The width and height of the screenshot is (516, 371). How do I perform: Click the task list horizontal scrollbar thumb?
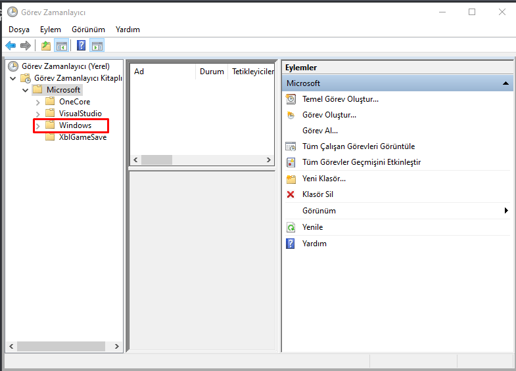point(156,160)
